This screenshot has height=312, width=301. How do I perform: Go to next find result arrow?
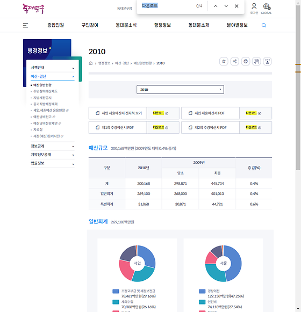coord(226,6)
